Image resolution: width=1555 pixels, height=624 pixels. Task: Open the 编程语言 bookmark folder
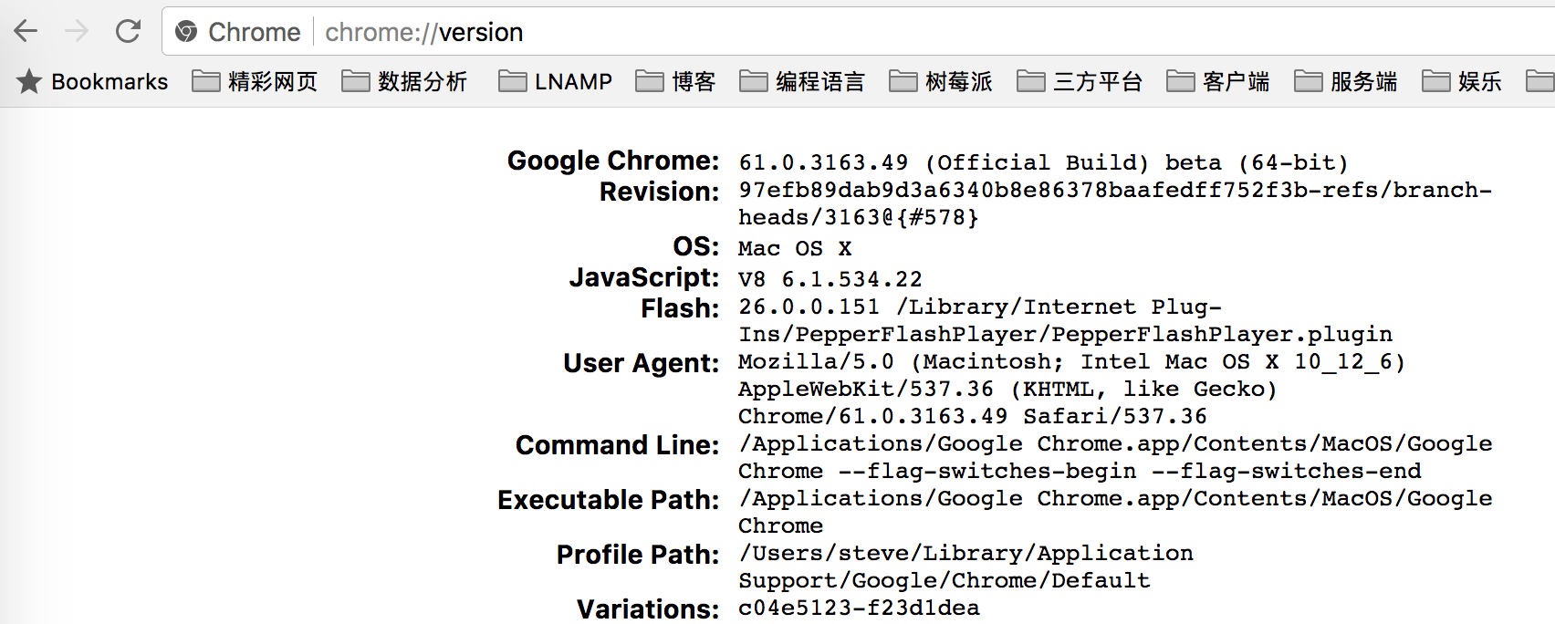(802, 81)
